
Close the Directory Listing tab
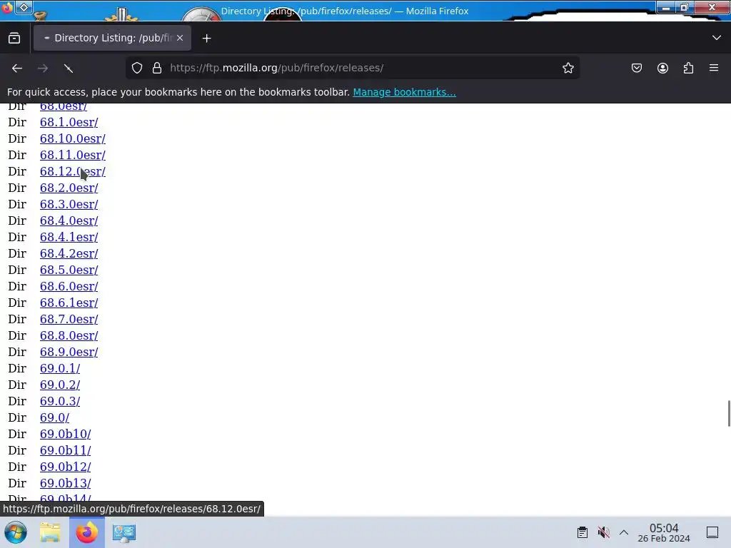click(x=180, y=39)
